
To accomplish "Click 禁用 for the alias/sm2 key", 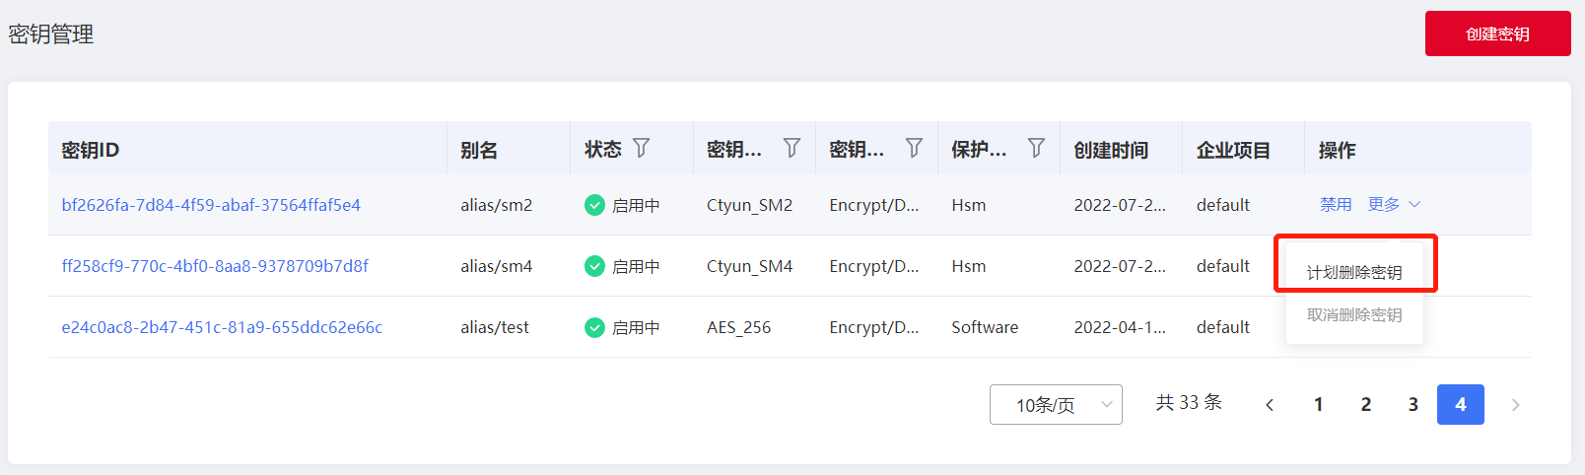I will tap(1336, 204).
